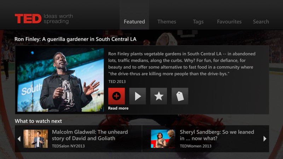Open tags with the tag icon button
The height and width of the screenshot is (159, 283).
[x=180, y=96]
